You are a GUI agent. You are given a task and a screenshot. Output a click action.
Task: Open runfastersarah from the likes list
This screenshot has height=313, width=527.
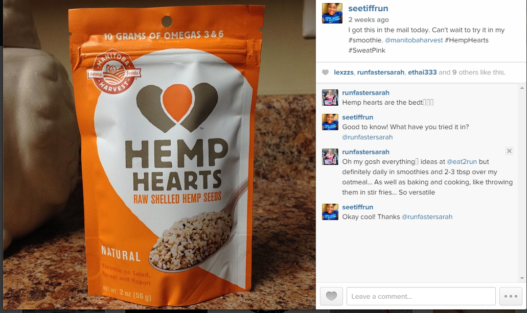pyautogui.click(x=380, y=72)
